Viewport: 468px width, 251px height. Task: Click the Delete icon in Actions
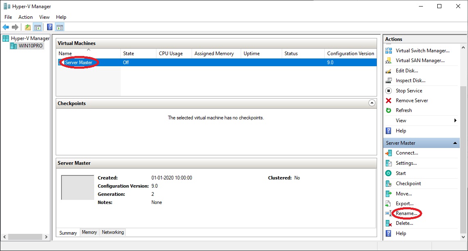(x=389, y=223)
